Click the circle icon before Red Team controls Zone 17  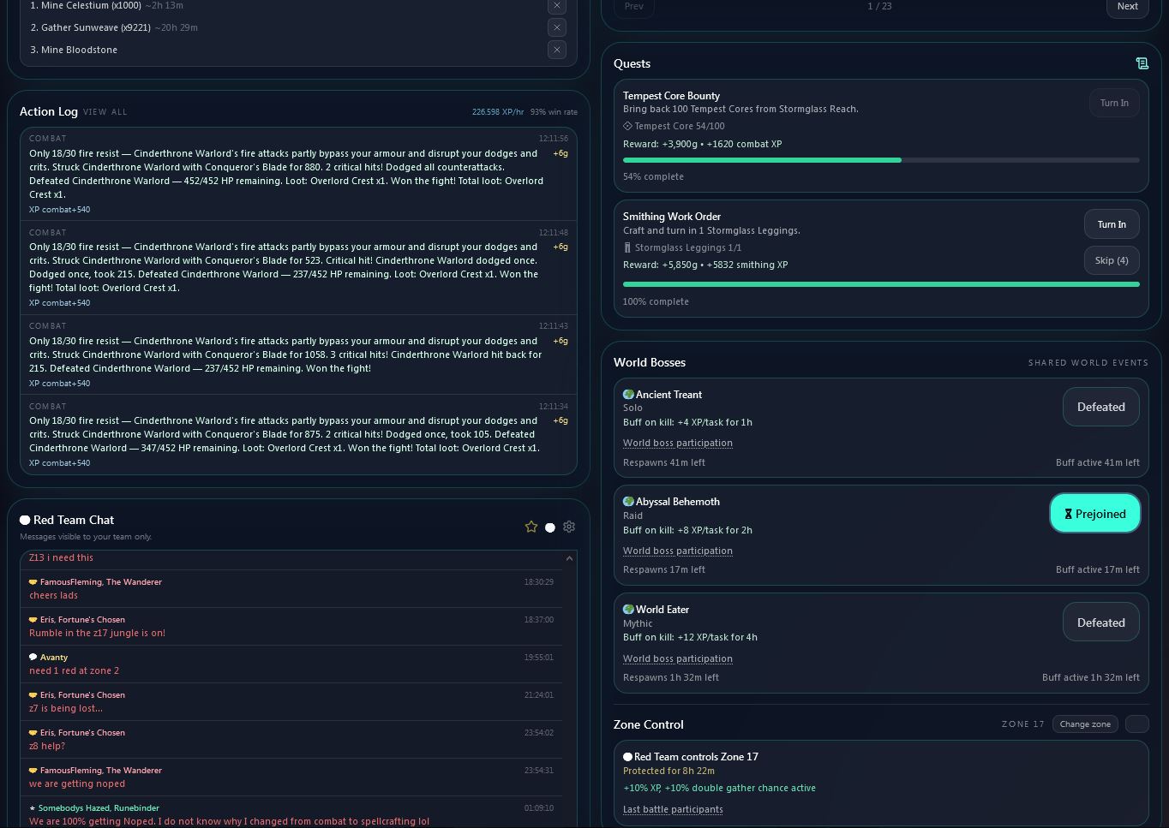click(x=627, y=757)
